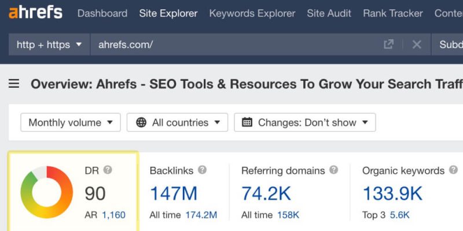Image resolution: width=463 pixels, height=231 pixels.
Task: Click the ahrefs.com/ URL input field
Action: [x=236, y=44]
